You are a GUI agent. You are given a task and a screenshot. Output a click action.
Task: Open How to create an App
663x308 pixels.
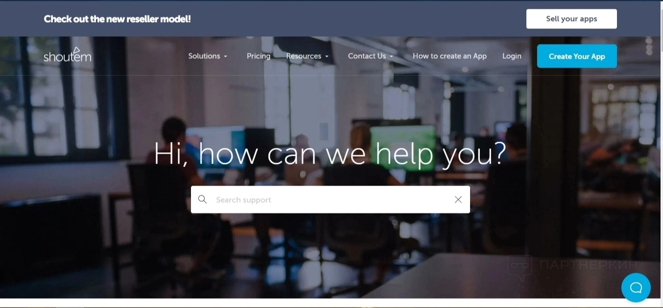(450, 56)
